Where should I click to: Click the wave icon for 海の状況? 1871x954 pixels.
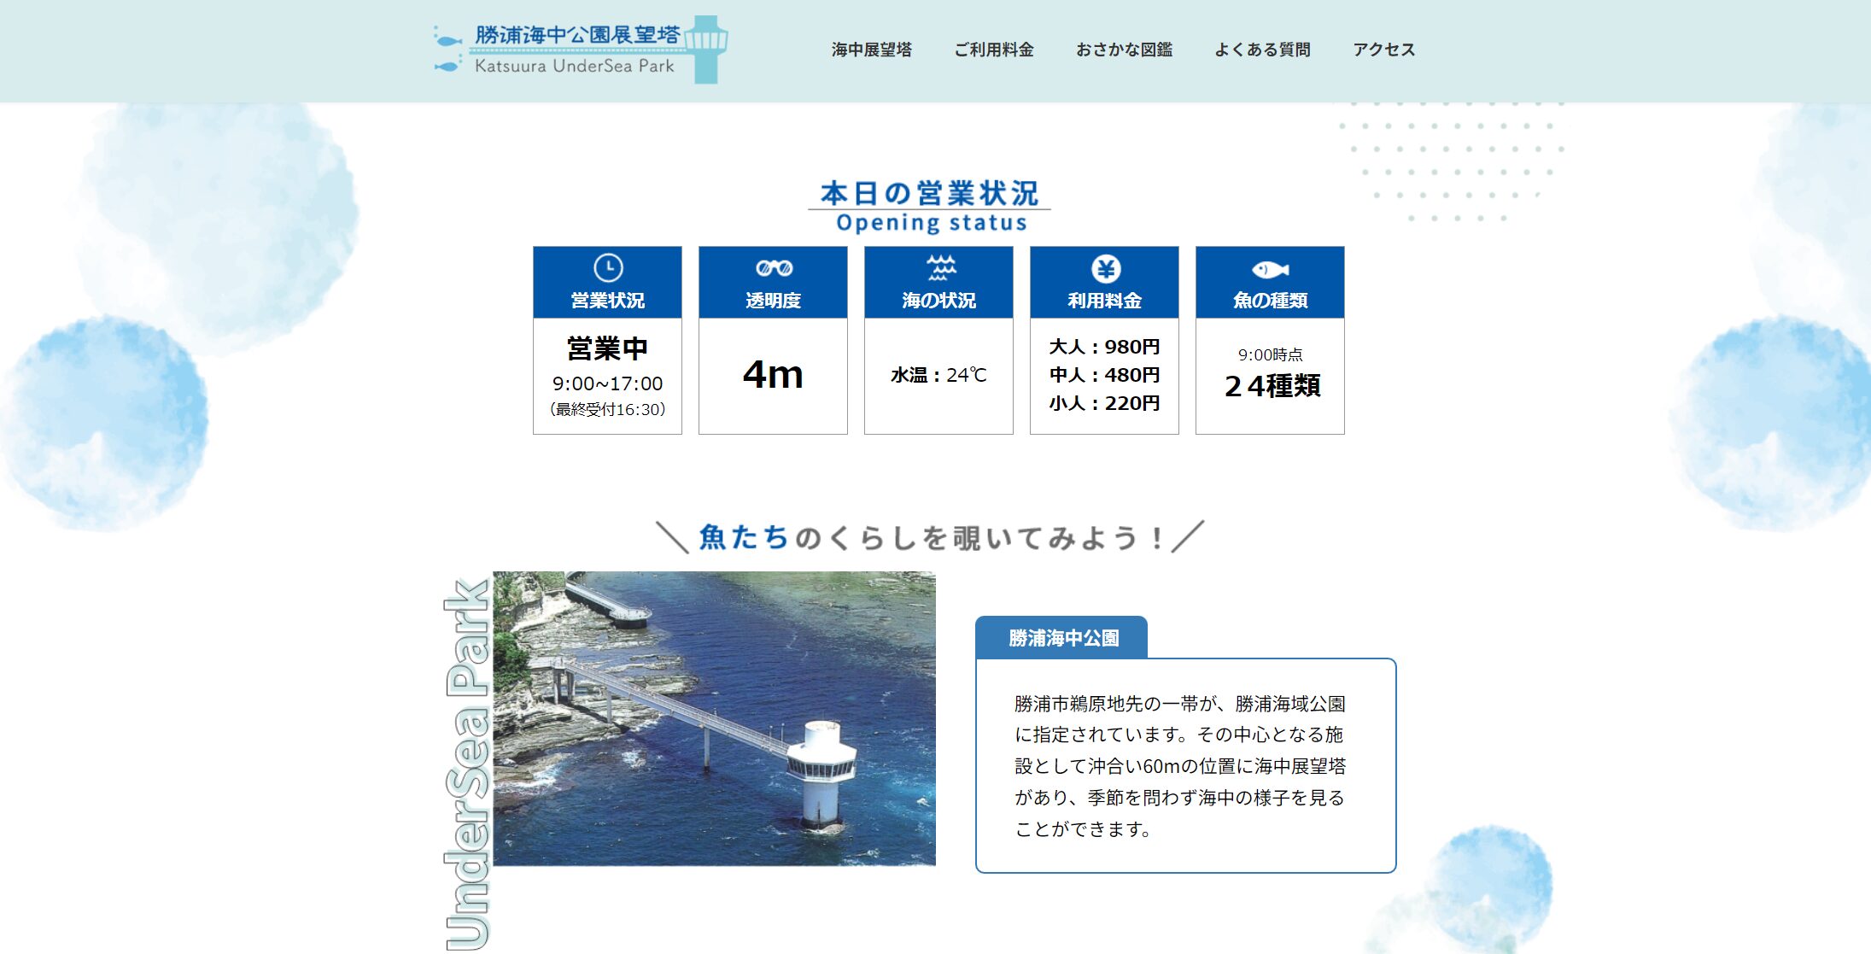click(941, 268)
